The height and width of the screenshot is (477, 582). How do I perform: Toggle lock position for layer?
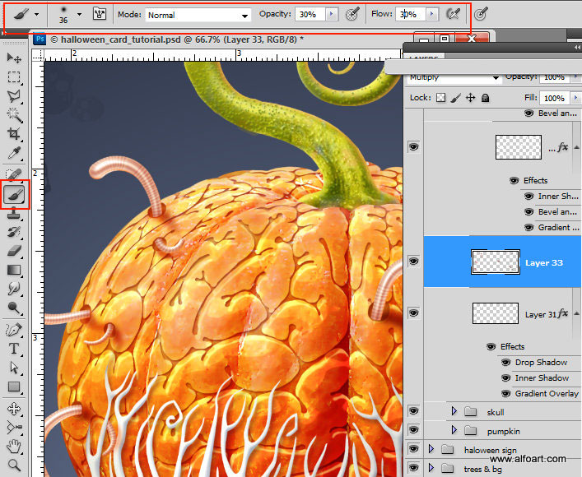click(471, 98)
